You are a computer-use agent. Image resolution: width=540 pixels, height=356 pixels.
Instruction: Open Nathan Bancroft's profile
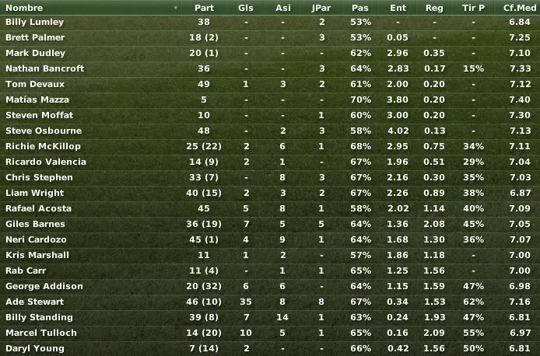[45, 68]
